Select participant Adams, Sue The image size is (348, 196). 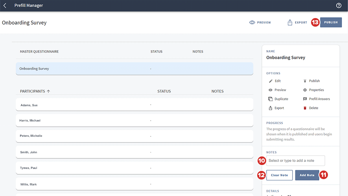(134, 105)
